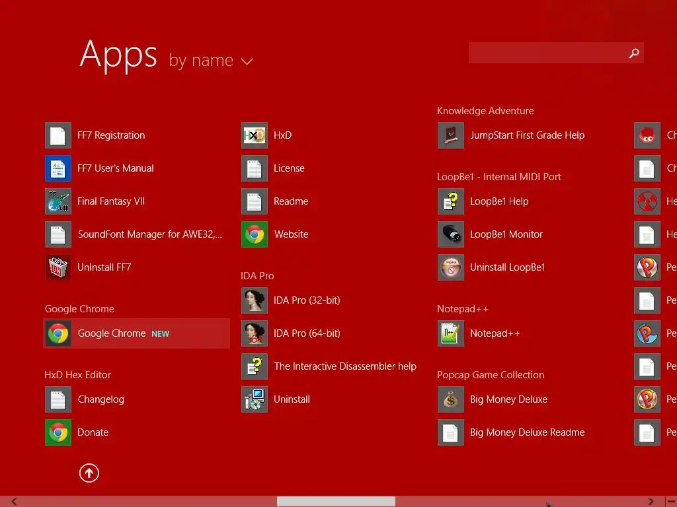Open the FF7 User's Manual icon
677x507 pixels.
[58, 168]
